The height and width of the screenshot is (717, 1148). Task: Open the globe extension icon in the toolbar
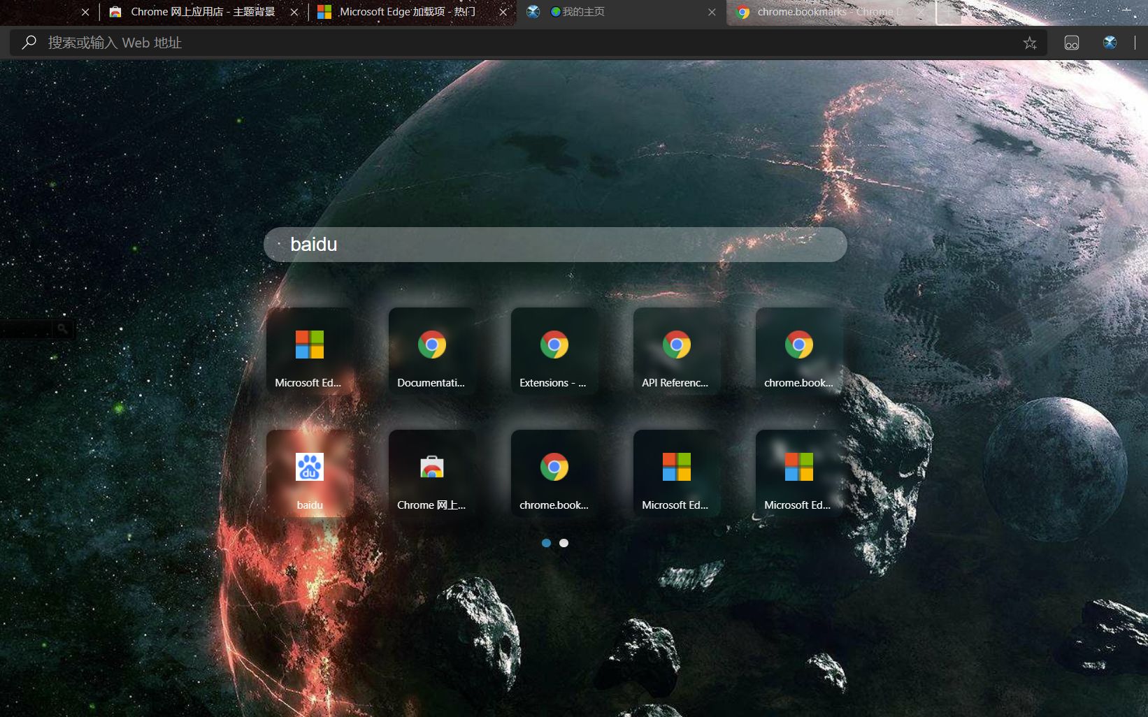(1110, 43)
